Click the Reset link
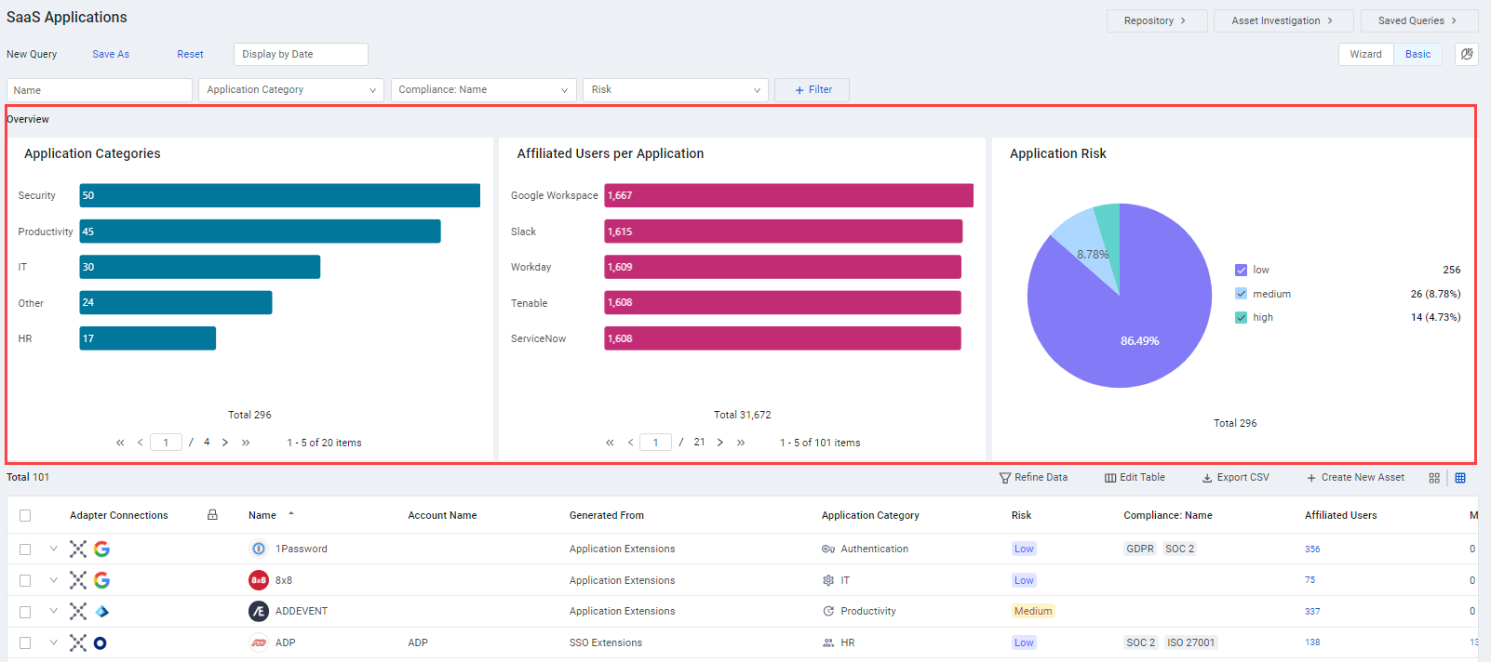 [190, 54]
